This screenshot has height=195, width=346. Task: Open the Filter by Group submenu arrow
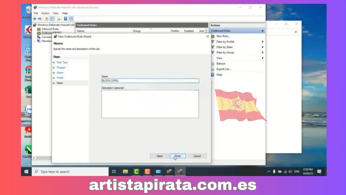262,53
